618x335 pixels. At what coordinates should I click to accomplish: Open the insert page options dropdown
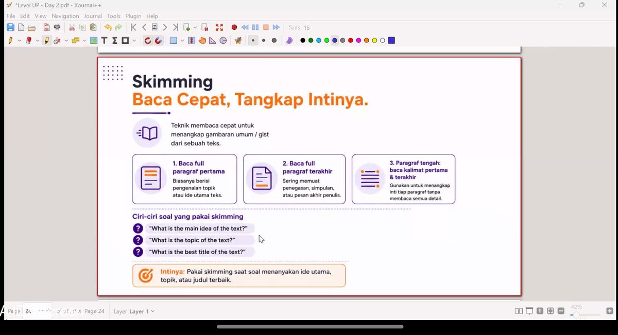click(x=195, y=27)
